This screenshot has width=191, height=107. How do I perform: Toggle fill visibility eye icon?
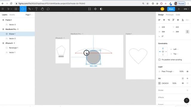183,83
